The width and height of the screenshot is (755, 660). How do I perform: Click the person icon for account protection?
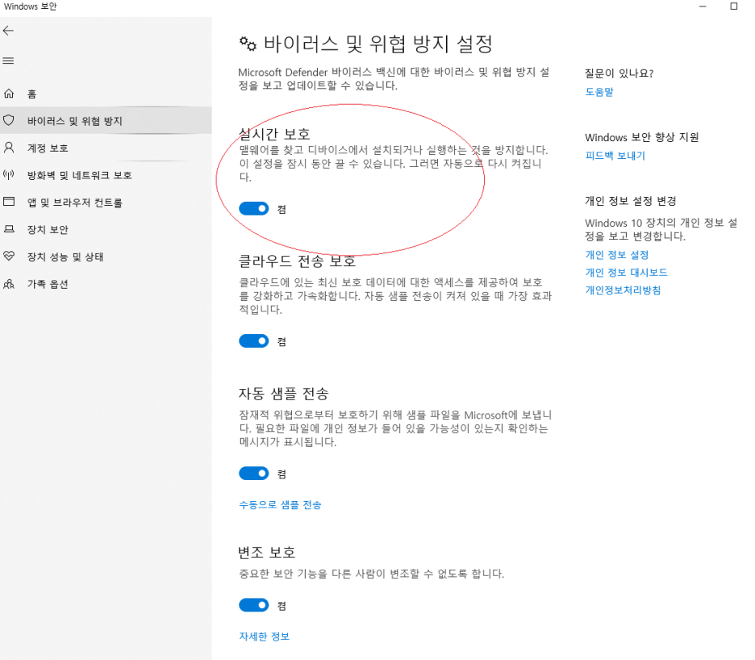(x=9, y=148)
